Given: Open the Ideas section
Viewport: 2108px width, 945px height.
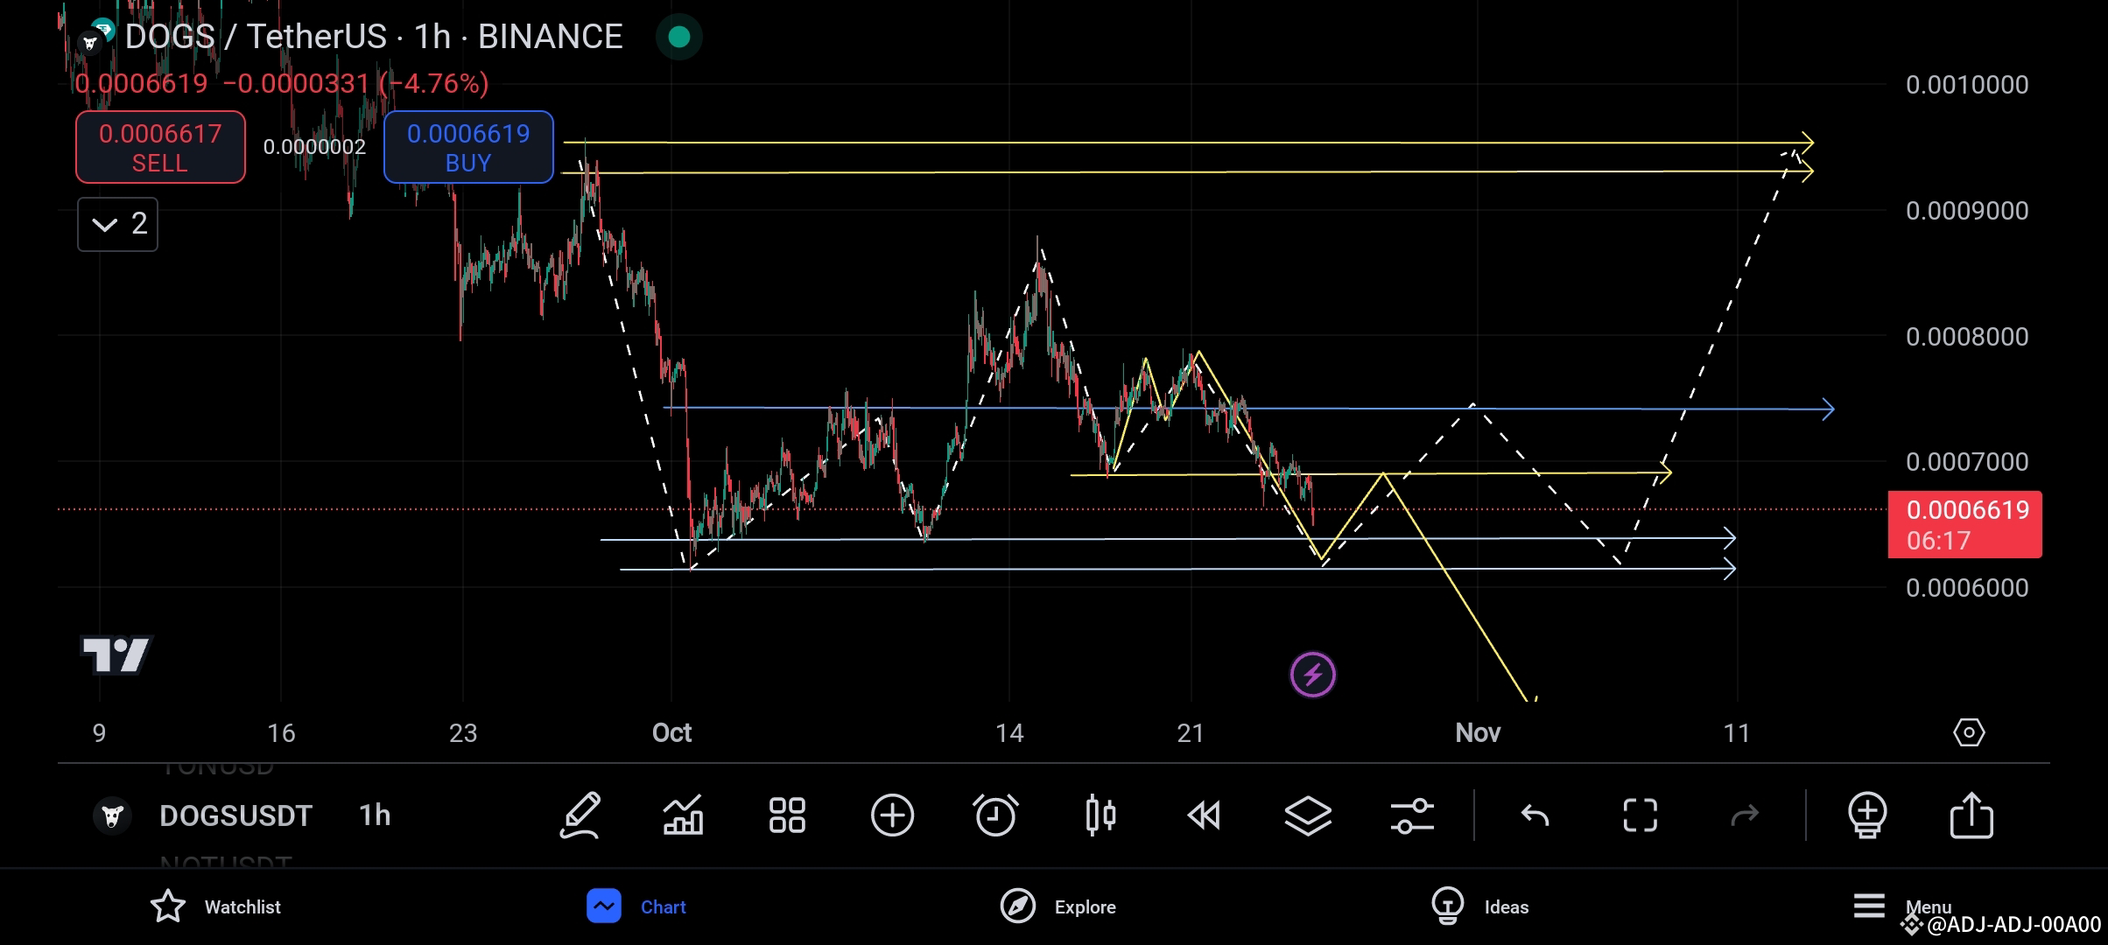Looking at the screenshot, I should tap(1481, 906).
